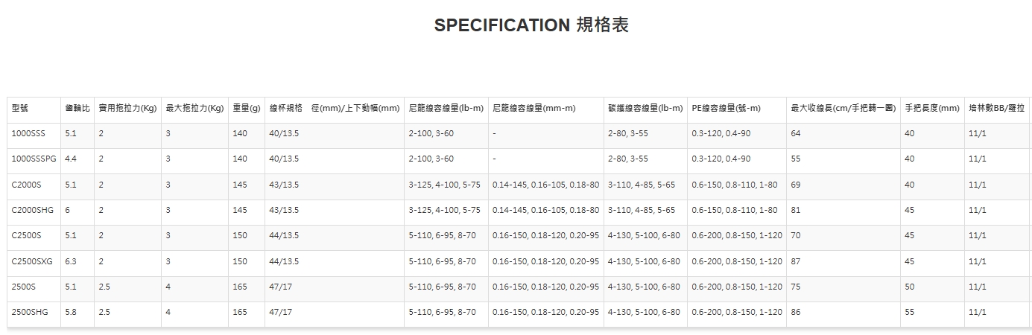Click the PE線容線量(號-m) column header

[x=726, y=109]
